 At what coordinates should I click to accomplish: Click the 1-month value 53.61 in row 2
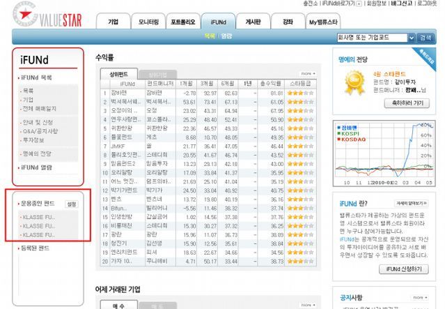pos(189,102)
